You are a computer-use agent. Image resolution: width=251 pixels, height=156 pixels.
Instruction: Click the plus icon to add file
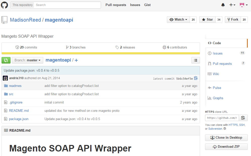click(x=76, y=60)
